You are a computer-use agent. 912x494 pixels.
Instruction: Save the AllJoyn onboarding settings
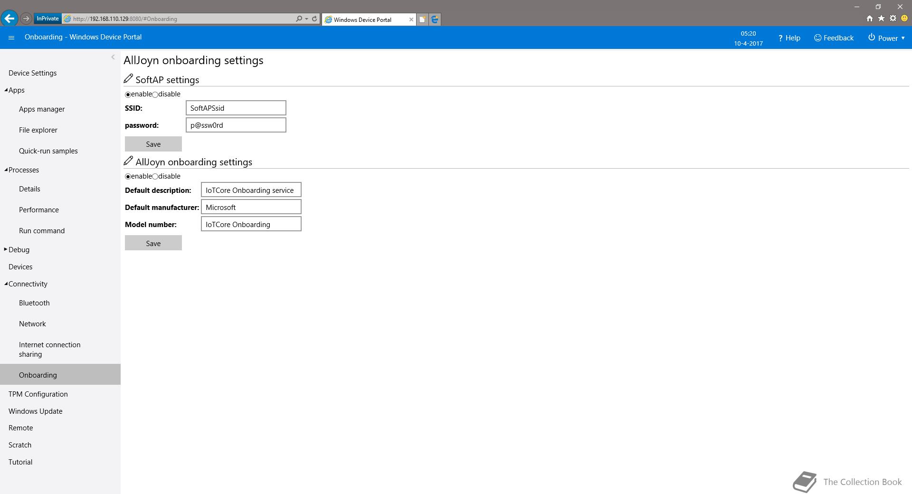click(153, 243)
